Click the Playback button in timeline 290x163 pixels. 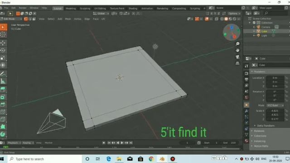click(x=14, y=143)
